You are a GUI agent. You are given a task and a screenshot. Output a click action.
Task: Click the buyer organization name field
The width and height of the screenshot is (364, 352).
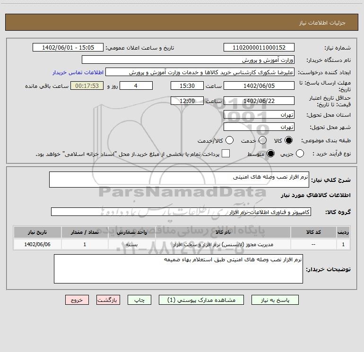coord(188,60)
